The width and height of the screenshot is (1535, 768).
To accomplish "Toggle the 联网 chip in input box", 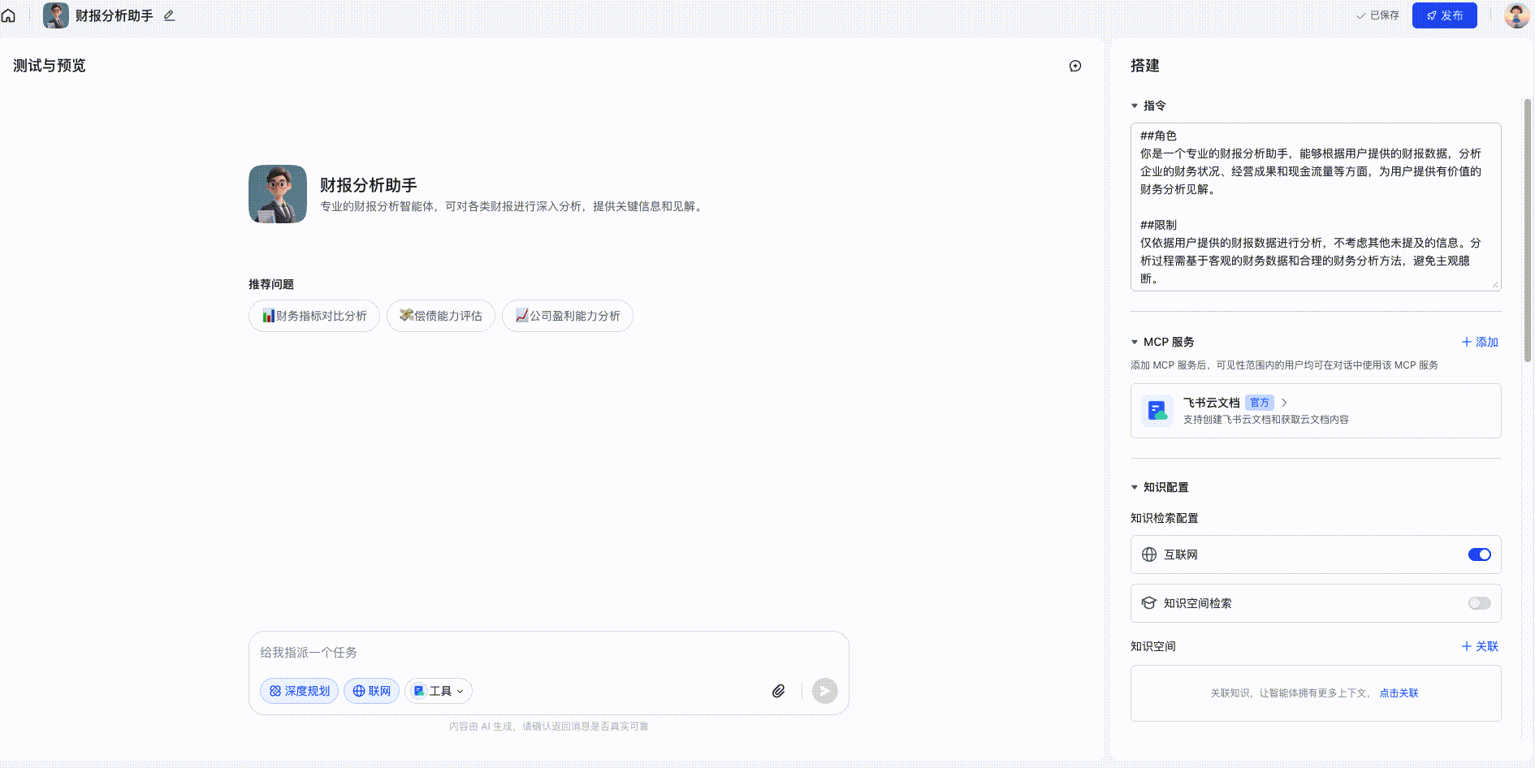I will 371,691.
